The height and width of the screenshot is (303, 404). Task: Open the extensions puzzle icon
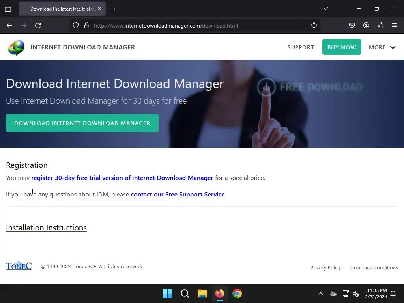(380, 25)
